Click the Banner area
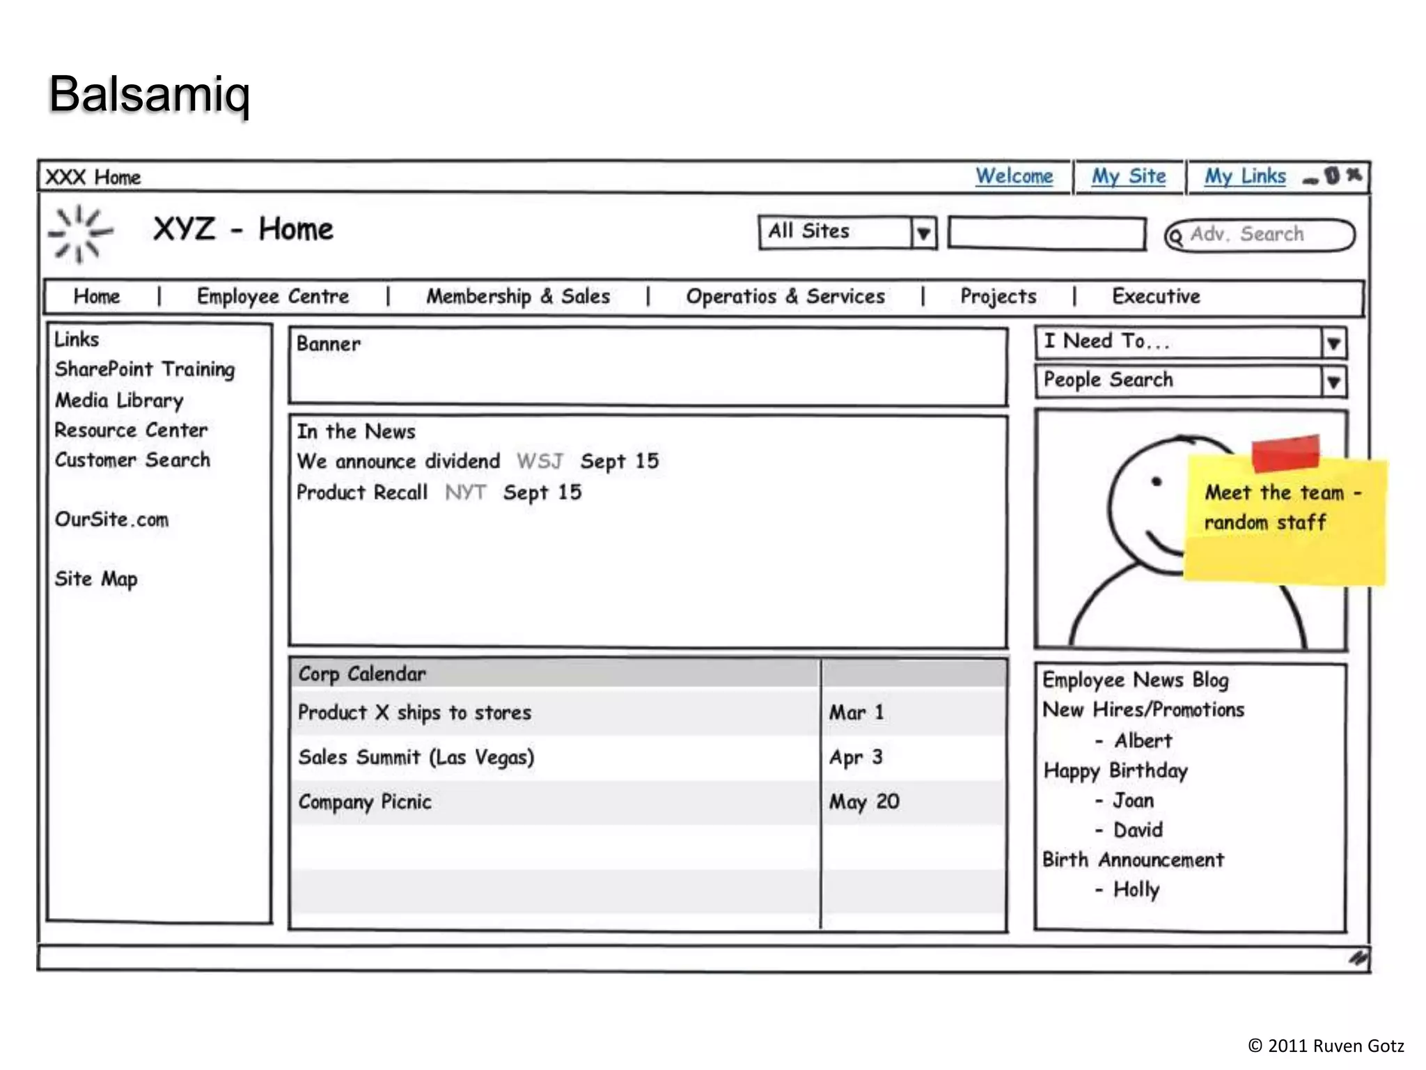 click(648, 366)
